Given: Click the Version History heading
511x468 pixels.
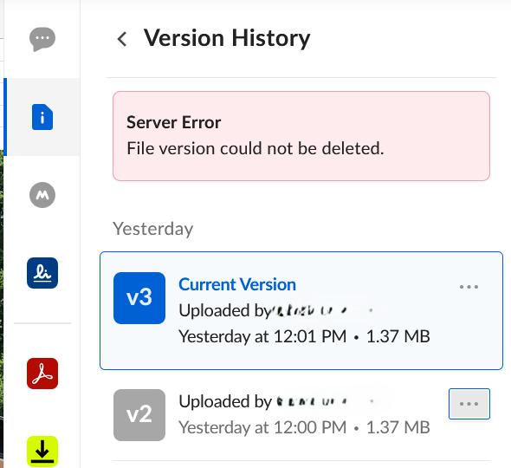Looking at the screenshot, I should click(227, 38).
